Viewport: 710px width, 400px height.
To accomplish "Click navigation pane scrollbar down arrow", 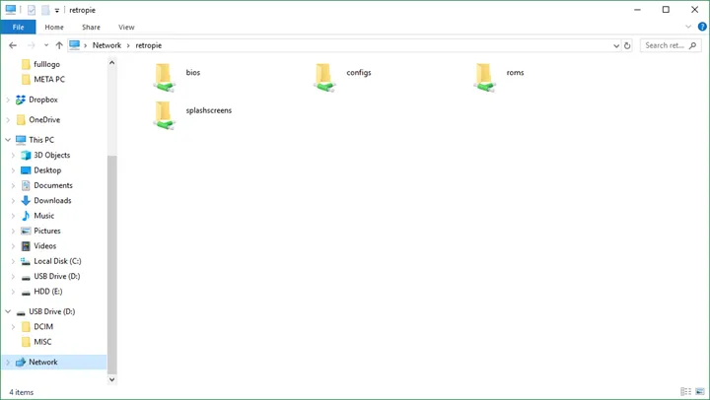I will point(111,379).
